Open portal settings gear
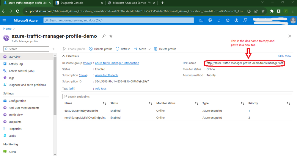Viewport: 297px width, 156px height. point(227,20)
